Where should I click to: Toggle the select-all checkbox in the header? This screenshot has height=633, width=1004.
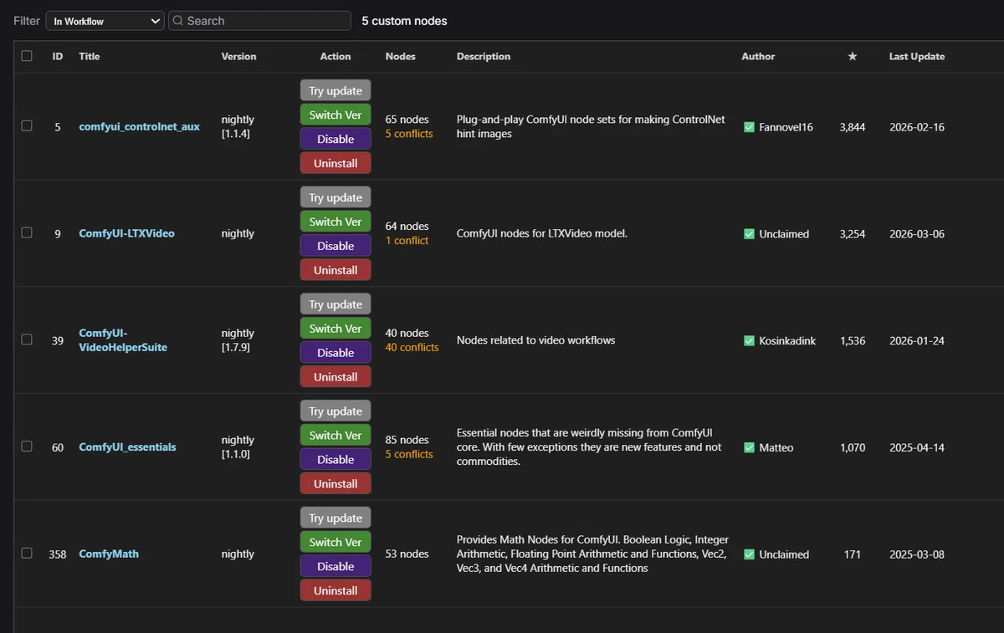point(27,56)
